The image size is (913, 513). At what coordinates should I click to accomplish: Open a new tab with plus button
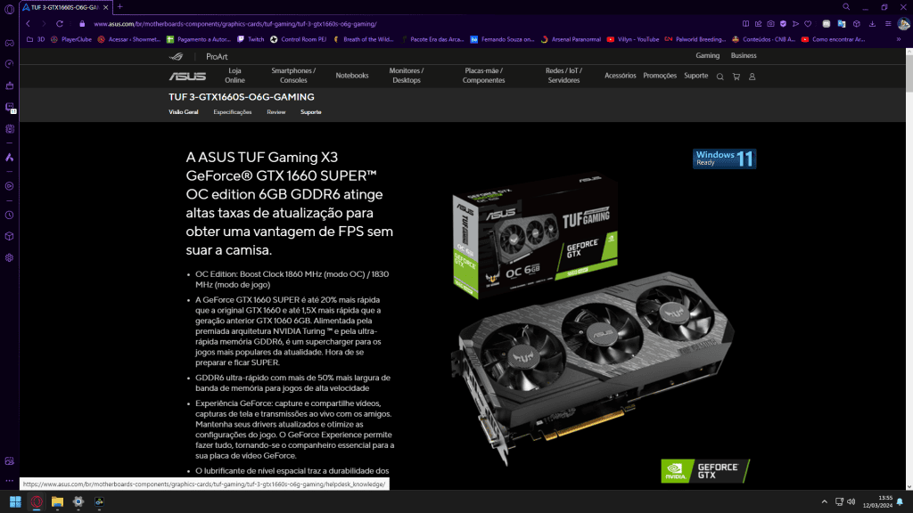click(x=120, y=7)
